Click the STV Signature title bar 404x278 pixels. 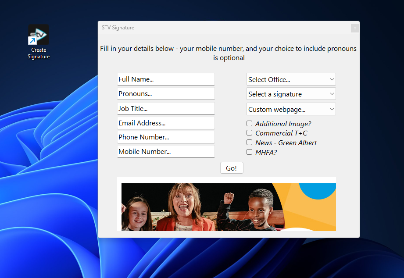(224, 28)
